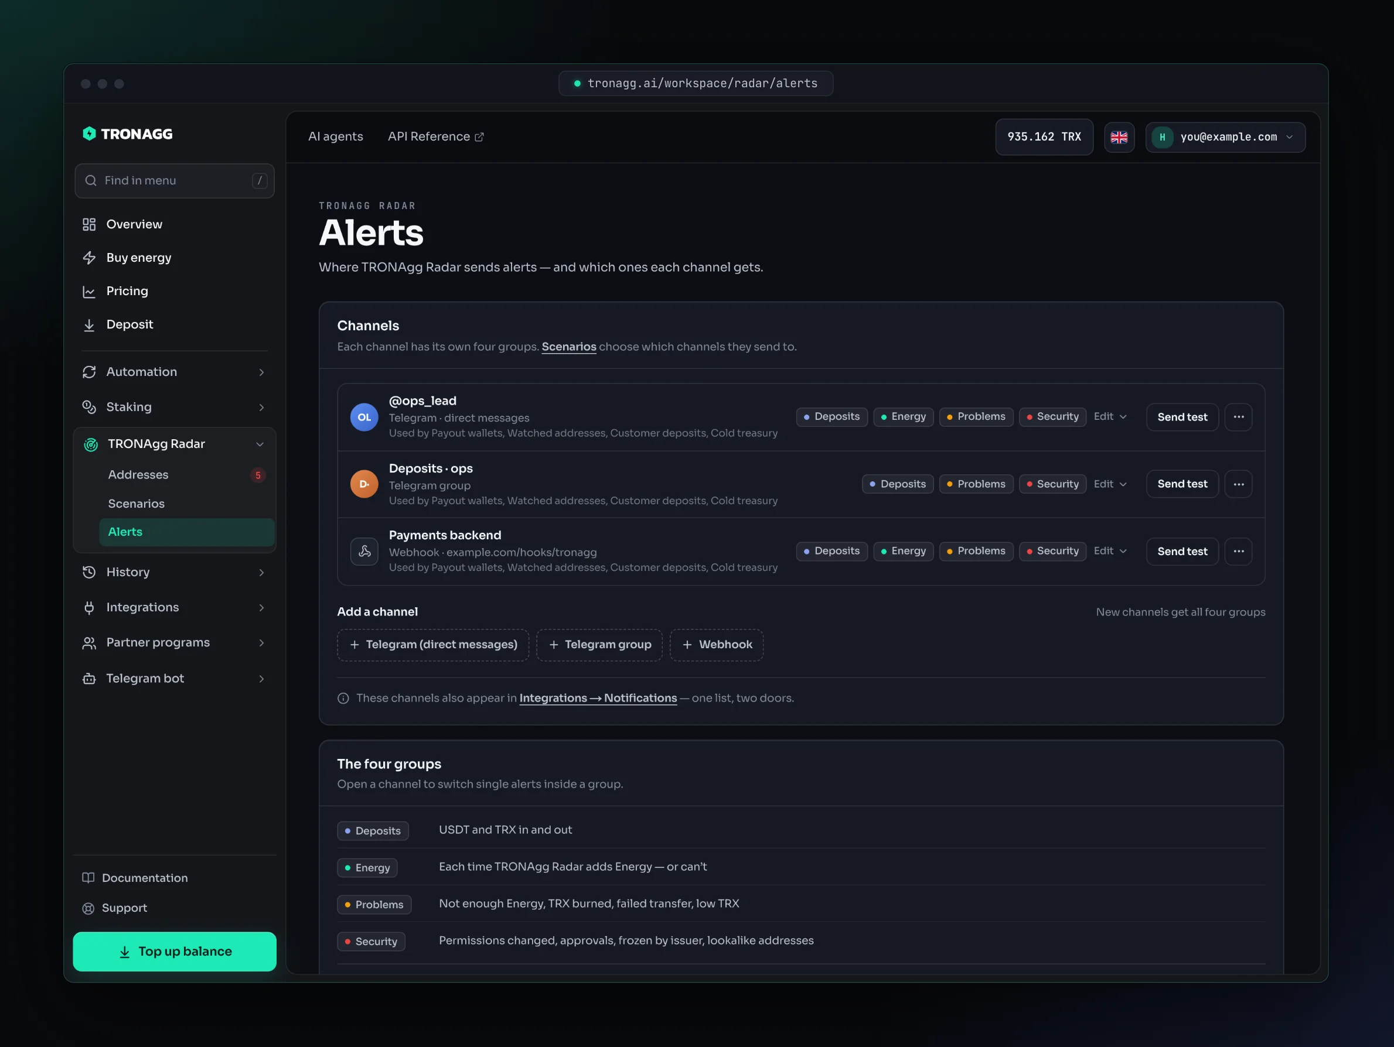Toggle Problems group for Deposits · ops

(976, 484)
